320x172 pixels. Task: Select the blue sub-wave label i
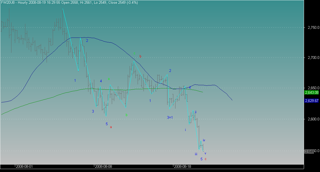click(x=186, y=130)
